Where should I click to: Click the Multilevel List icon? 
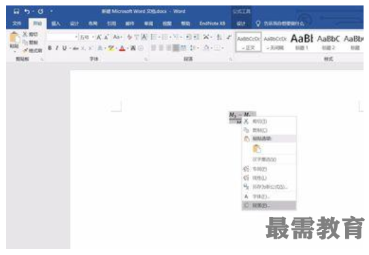pos(176,37)
